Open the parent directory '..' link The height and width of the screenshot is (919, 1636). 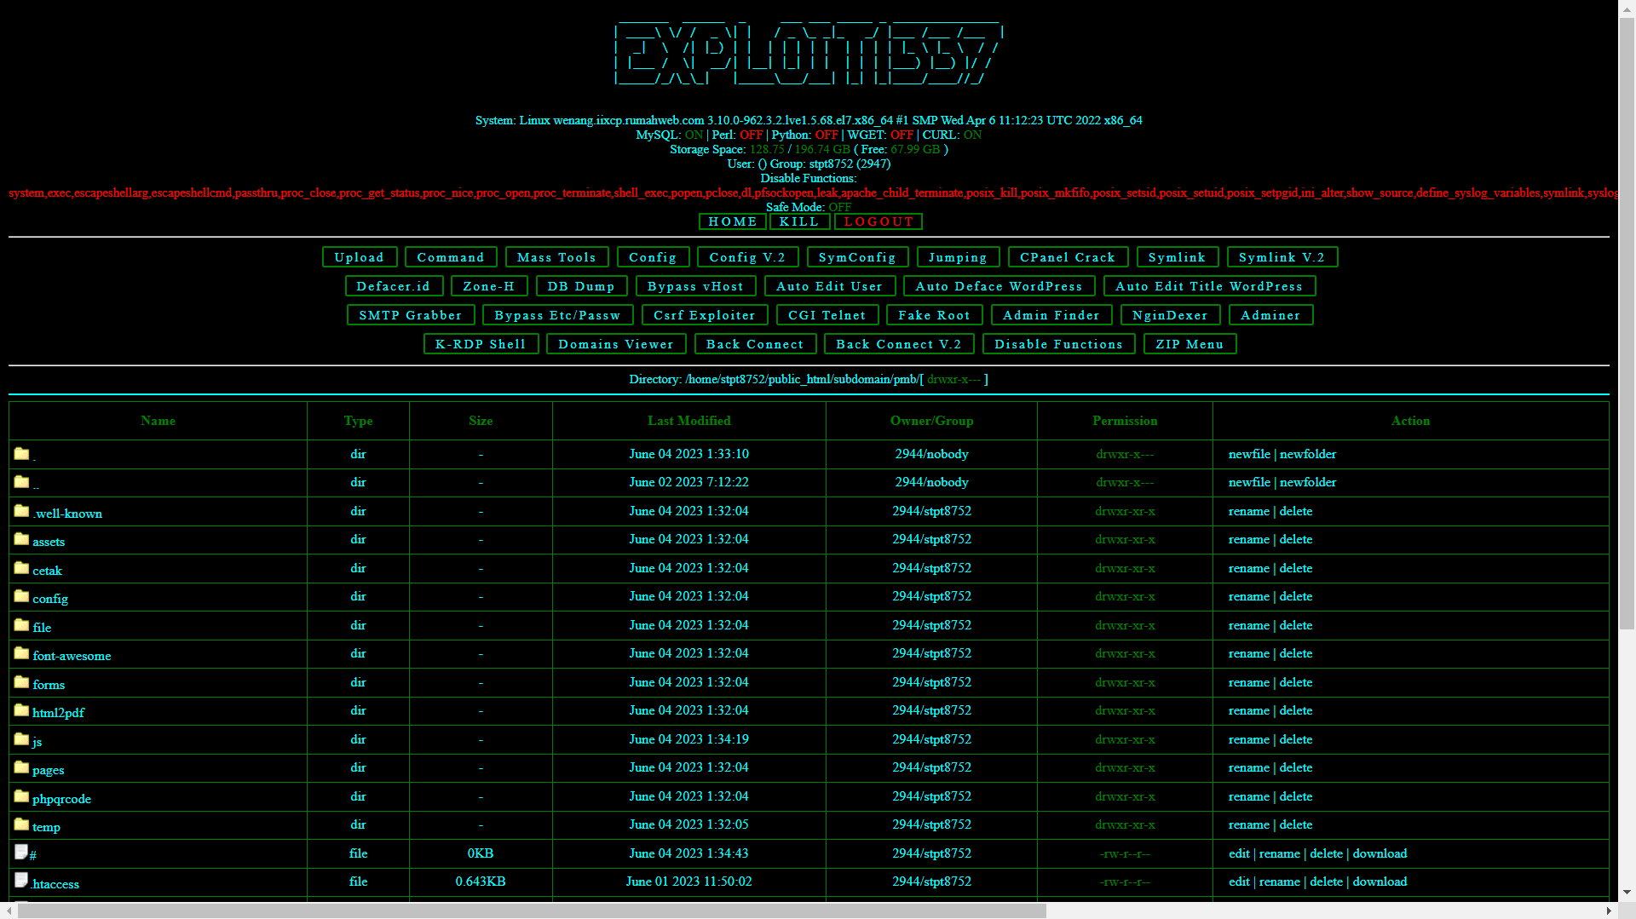(36, 485)
